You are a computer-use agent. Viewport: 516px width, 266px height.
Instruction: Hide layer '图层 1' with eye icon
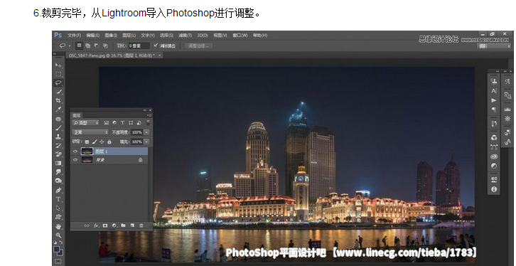pos(75,151)
